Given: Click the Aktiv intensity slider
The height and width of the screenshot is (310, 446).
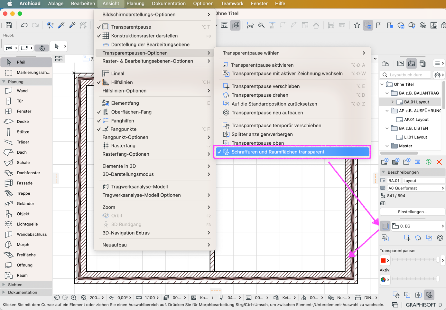Looking at the screenshot, I should click(415, 279).
